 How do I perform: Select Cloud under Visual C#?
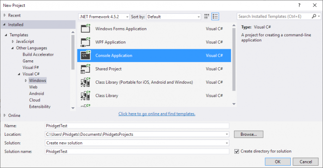tap(35, 100)
